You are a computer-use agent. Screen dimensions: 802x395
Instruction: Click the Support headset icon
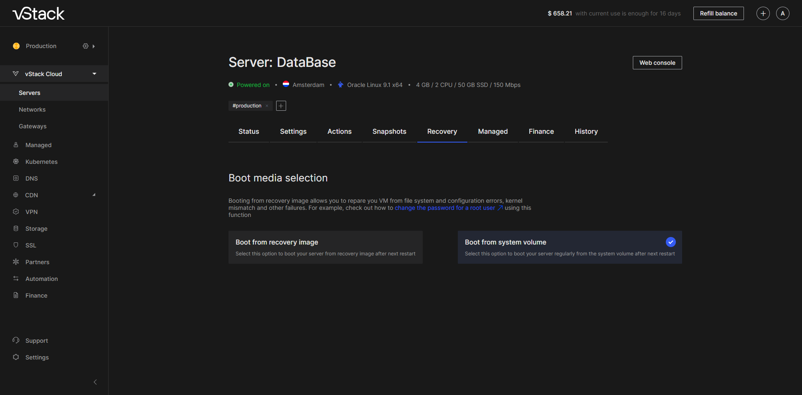pyautogui.click(x=16, y=340)
